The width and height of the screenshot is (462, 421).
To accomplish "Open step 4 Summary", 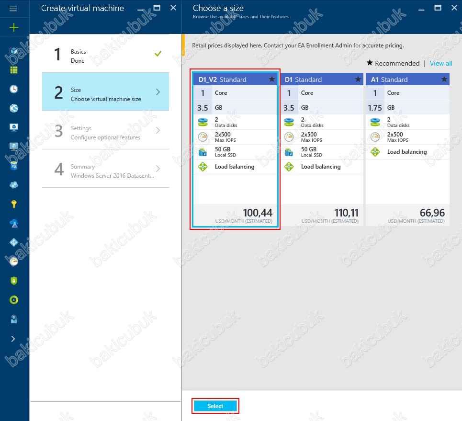I will pos(105,169).
